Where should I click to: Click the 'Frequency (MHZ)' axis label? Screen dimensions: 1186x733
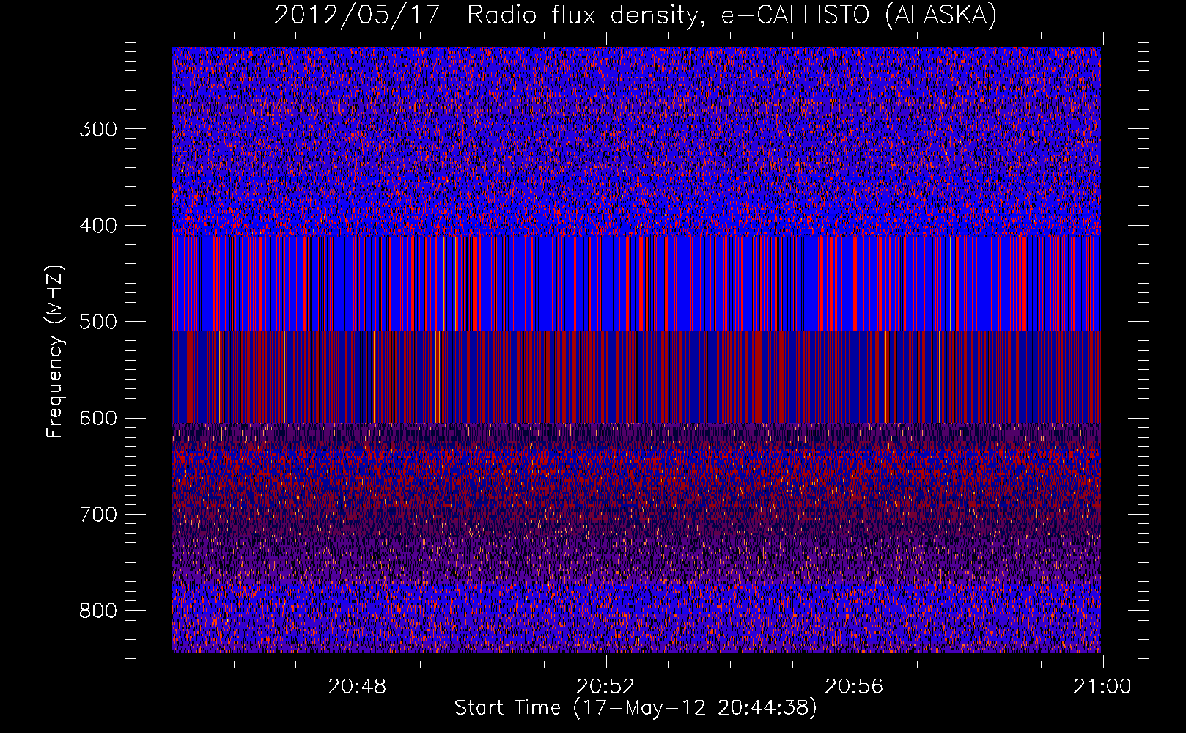click(56, 352)
